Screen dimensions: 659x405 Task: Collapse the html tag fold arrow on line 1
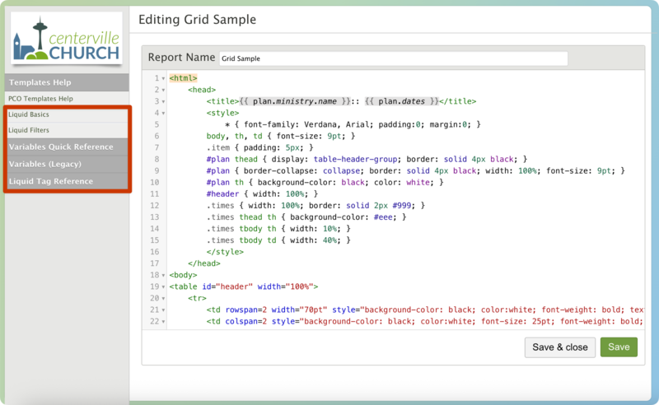164,78
